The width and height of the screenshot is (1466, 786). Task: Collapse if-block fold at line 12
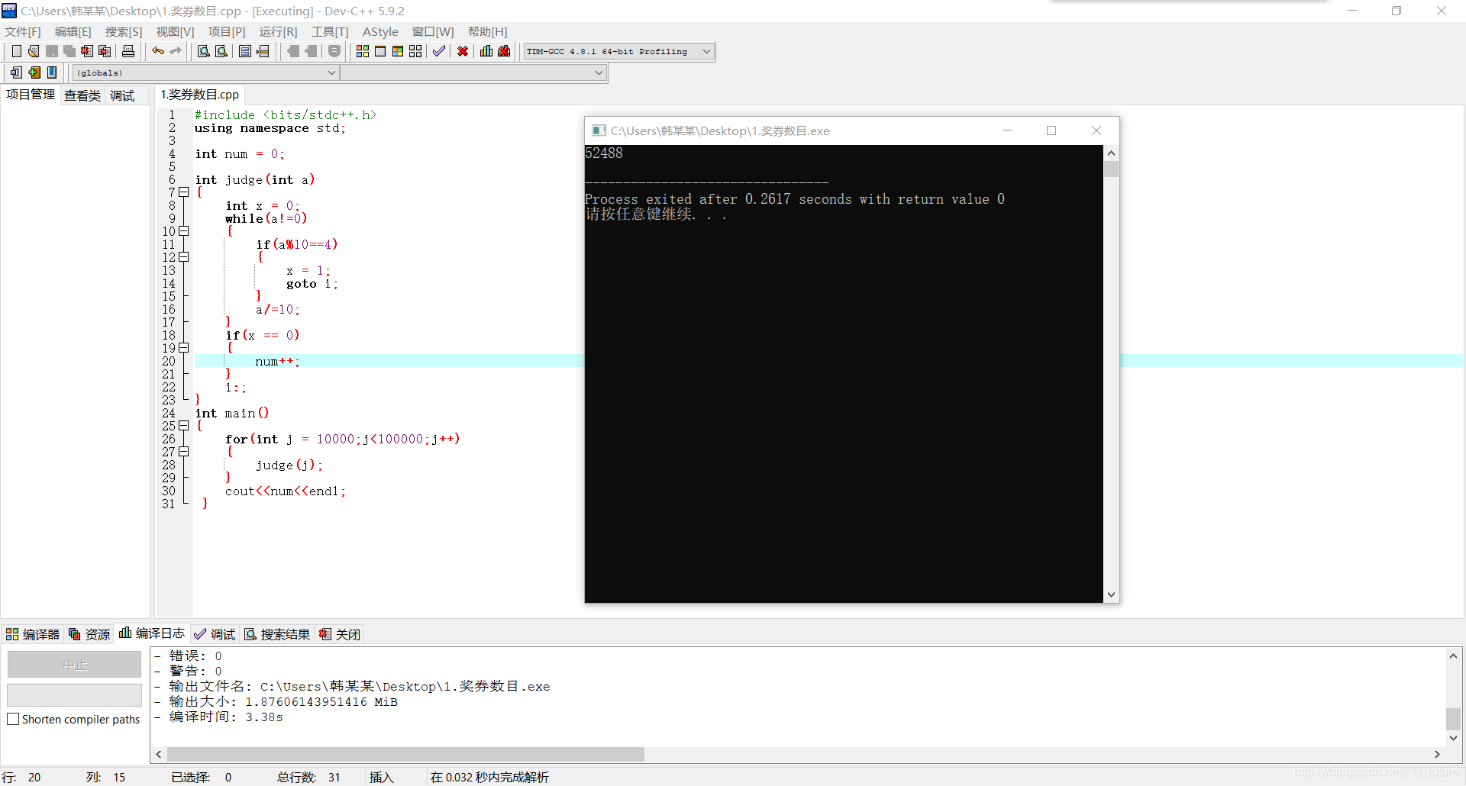click(184, 257)
